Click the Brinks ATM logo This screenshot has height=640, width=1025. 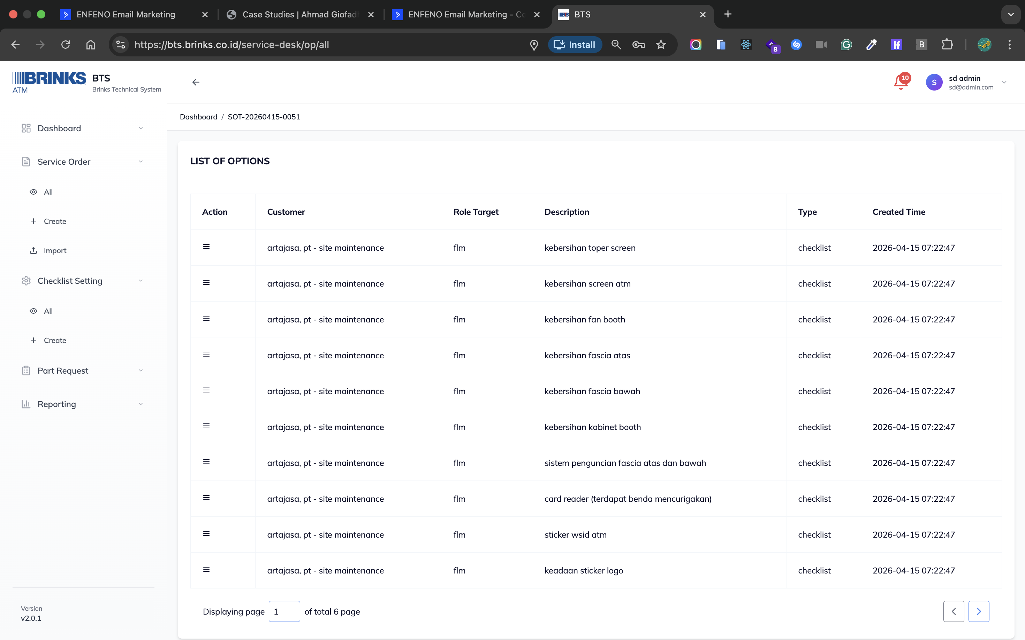49,82
